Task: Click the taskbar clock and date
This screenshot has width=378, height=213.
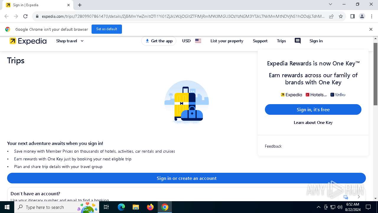Action: coord(353,207)
